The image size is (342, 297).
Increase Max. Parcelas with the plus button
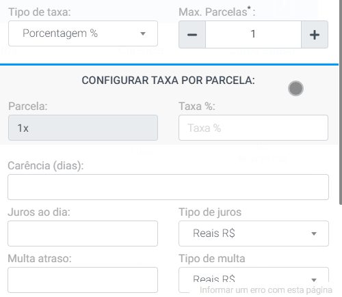[x=315, y=35]
